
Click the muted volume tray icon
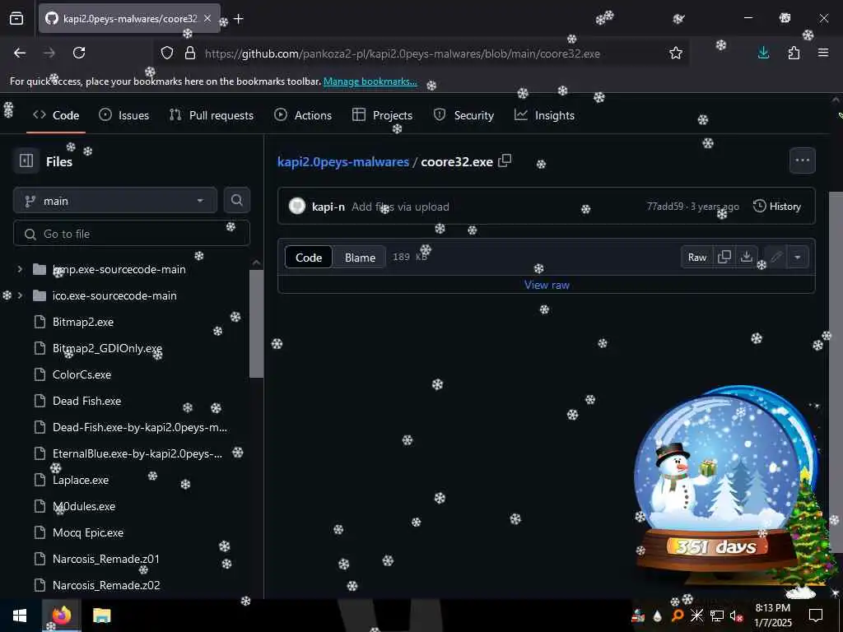coord(736,616)
